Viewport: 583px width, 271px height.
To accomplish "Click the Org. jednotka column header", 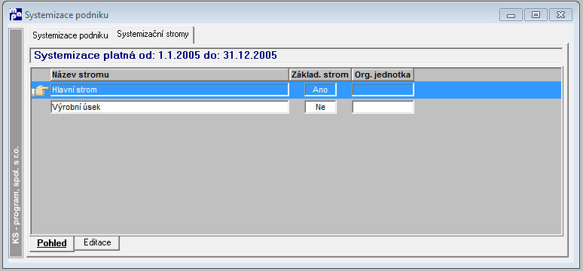I will click(383, 75).
